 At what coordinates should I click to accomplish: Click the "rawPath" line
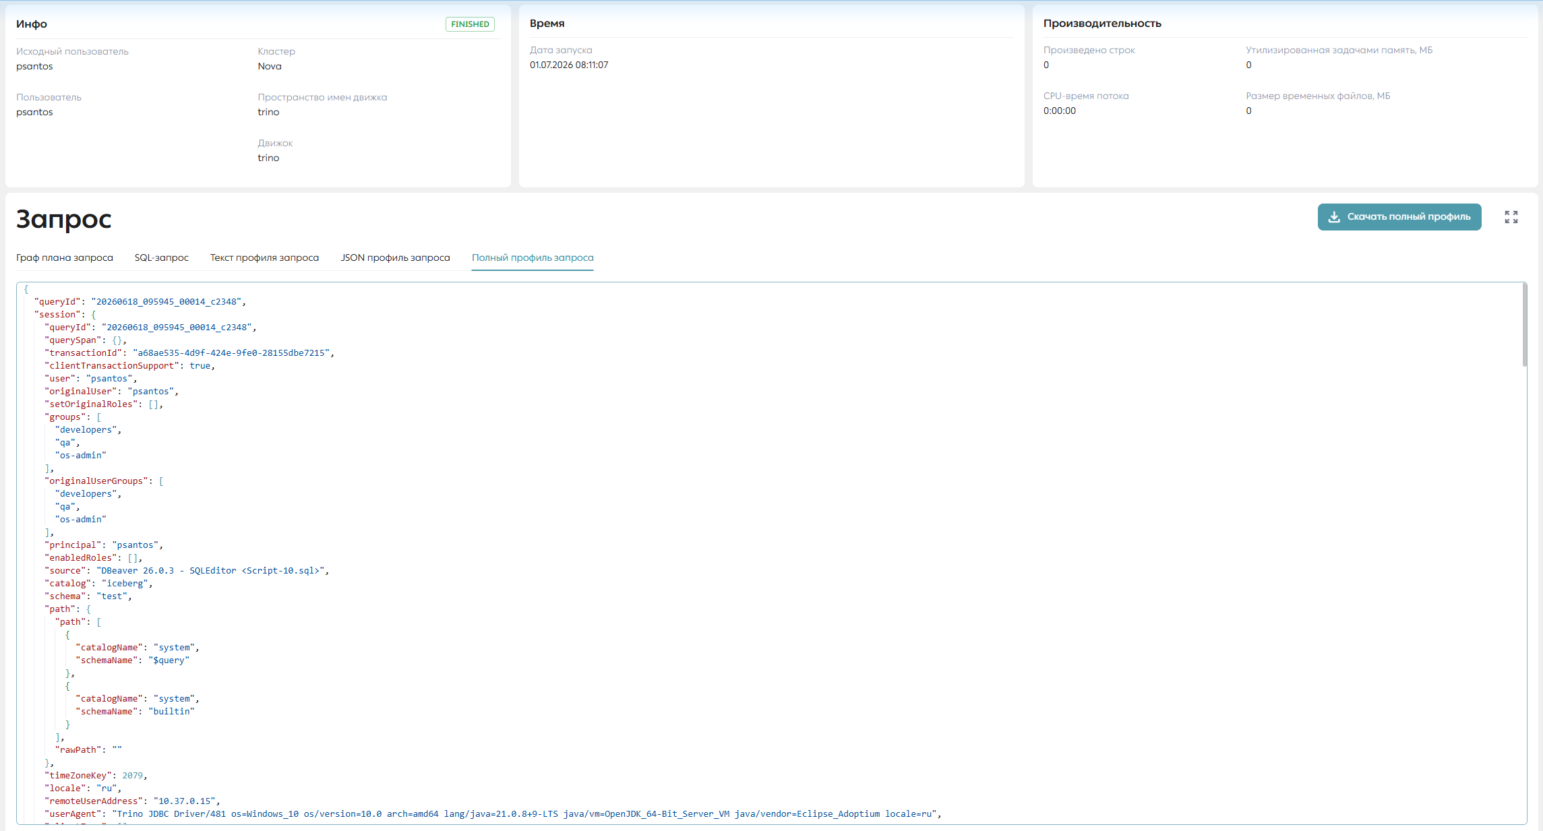coord(88,750)
